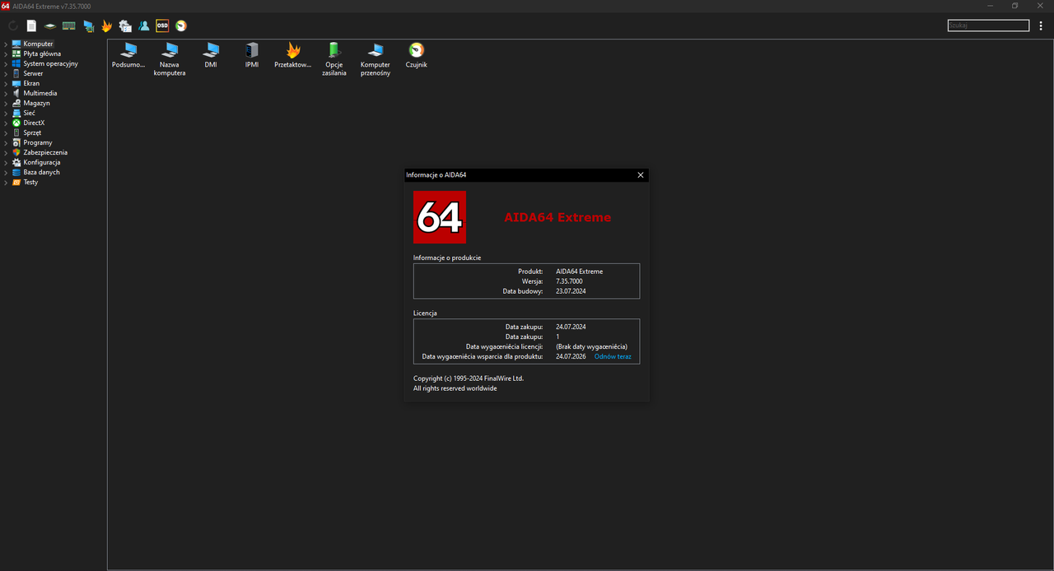
Task: Expand the Multimedia tree node
Action: tap(6, 93)
